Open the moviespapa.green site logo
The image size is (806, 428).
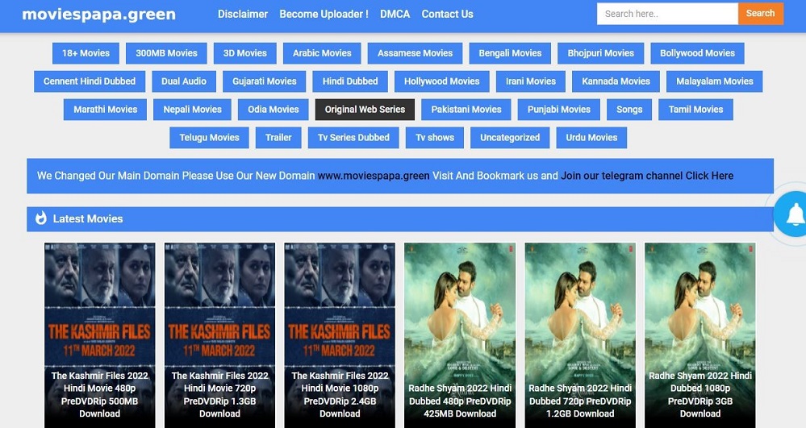[98, 15]
